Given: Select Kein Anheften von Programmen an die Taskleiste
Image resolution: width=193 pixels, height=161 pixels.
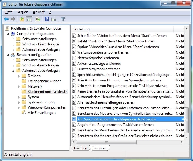Looking at the screenshot, I should tap(122, 86).
